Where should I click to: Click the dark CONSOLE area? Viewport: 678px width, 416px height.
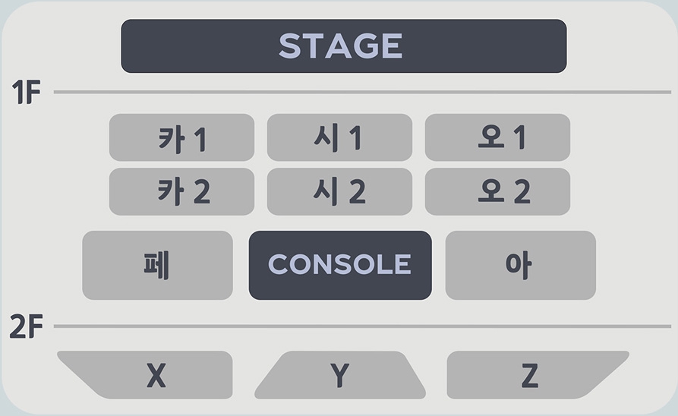[340, 265]
